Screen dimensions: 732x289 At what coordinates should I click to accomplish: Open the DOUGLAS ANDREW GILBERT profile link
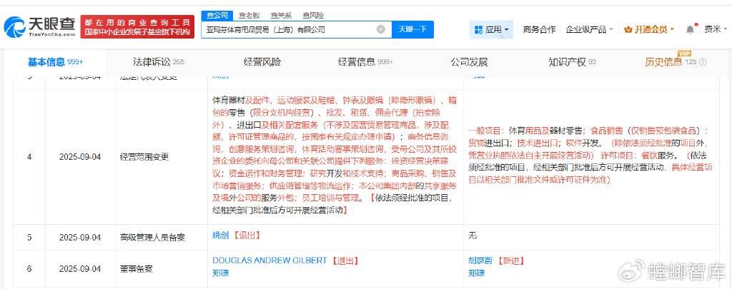click(x=269, y=260)
